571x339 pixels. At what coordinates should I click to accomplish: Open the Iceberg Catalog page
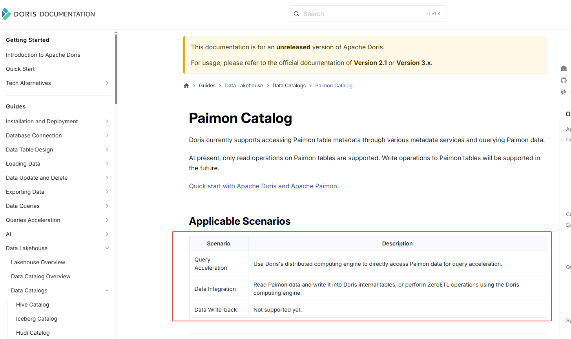pyautogui.click(x=36, y=319)
